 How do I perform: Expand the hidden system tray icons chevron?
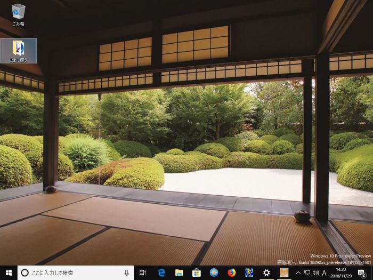click(298, 273)
